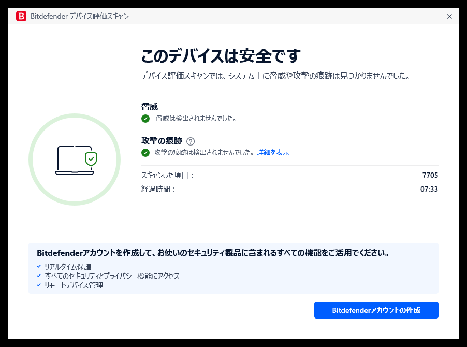Click the checkmark beside すべてのセキュリティとプライバシー機能にアクセス
Image resolution: width=467 pixels, height=347 pixels.
click(x=39, y=276)
